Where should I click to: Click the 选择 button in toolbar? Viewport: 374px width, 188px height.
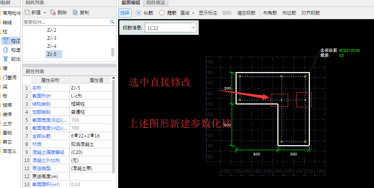tap(125, 13)
